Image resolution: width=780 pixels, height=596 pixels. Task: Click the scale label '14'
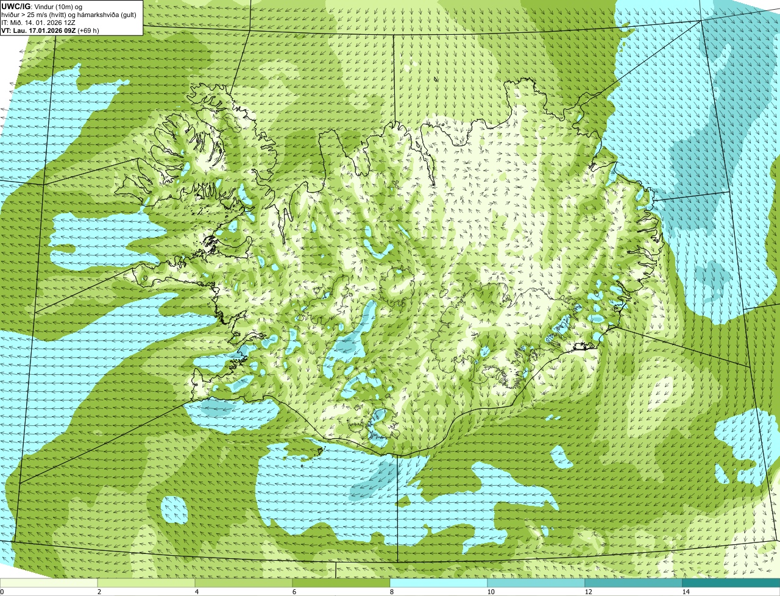tap(686, 592)
